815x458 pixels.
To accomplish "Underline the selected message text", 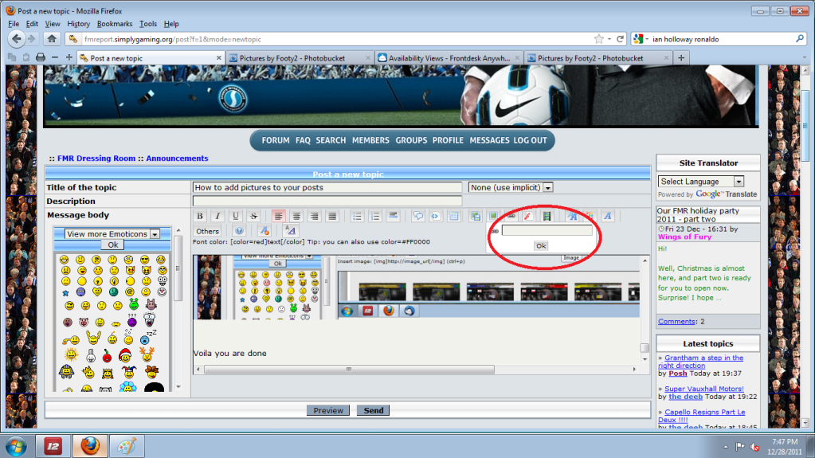I will (x=236, y=217).
